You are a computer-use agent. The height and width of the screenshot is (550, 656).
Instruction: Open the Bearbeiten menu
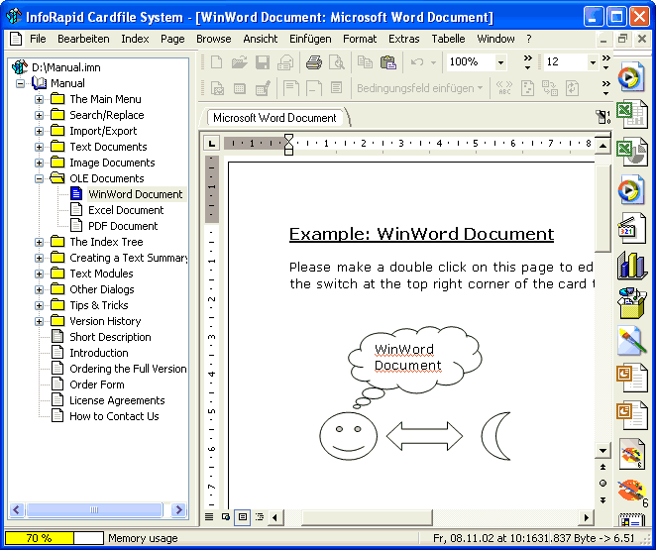pos(83,39)
